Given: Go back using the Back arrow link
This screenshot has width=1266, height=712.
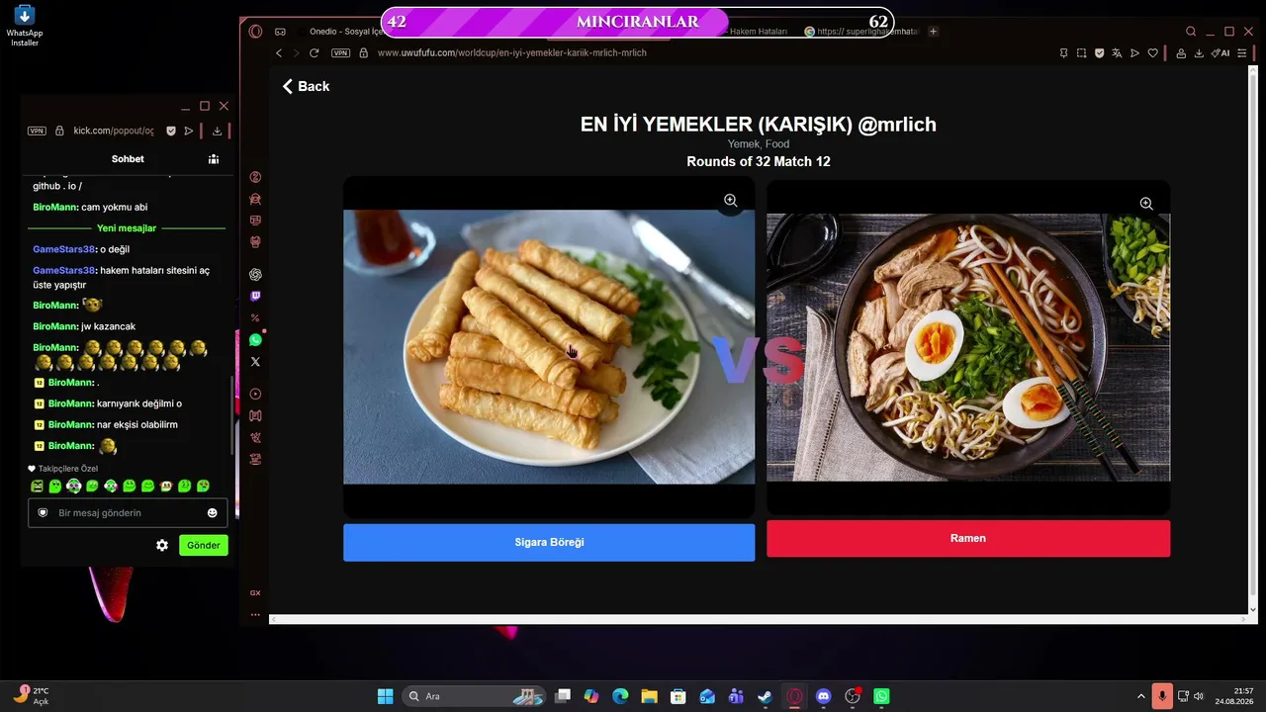Looking at the screenshot, I should (x=306, y=86).
